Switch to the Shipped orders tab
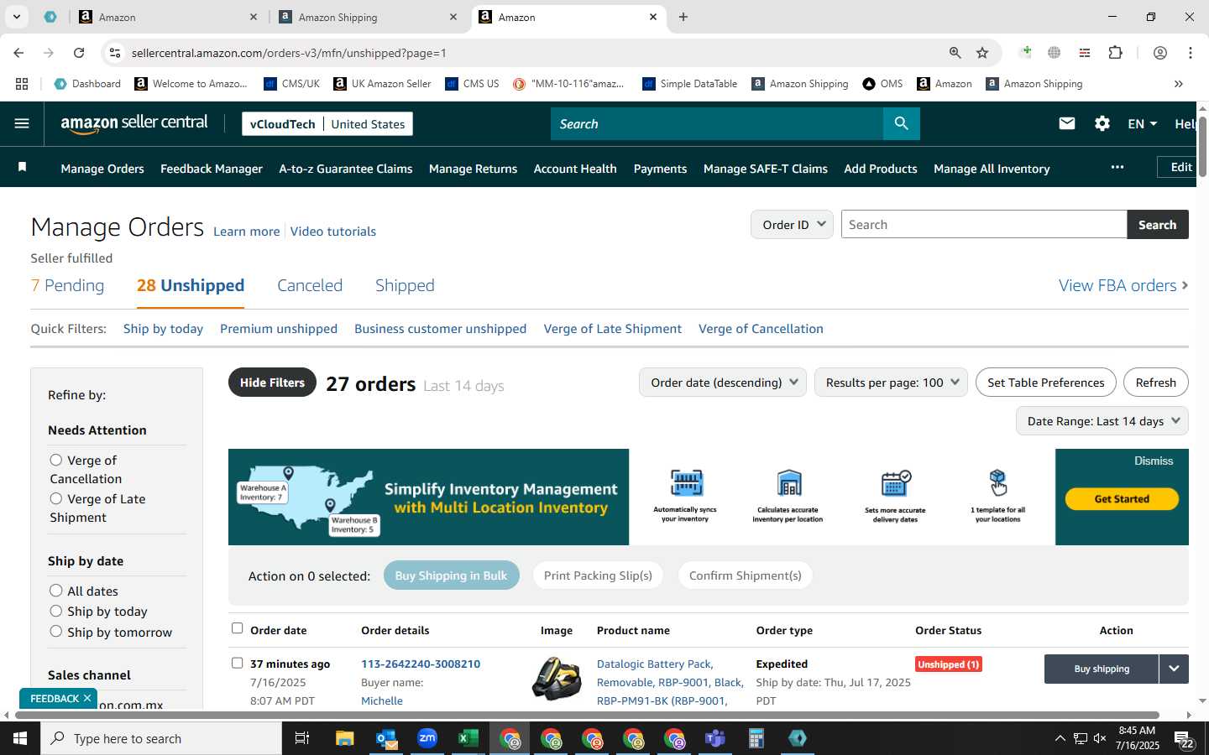Screen dimensions: 1209x755 pyautogui.click(x=405, y=285)
